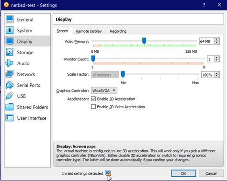Open the System chip icon
227x181 pixels.
[x=10, y=30]
